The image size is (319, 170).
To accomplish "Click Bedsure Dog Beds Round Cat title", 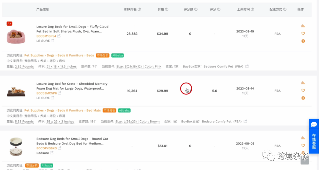I will click(72, 141).
